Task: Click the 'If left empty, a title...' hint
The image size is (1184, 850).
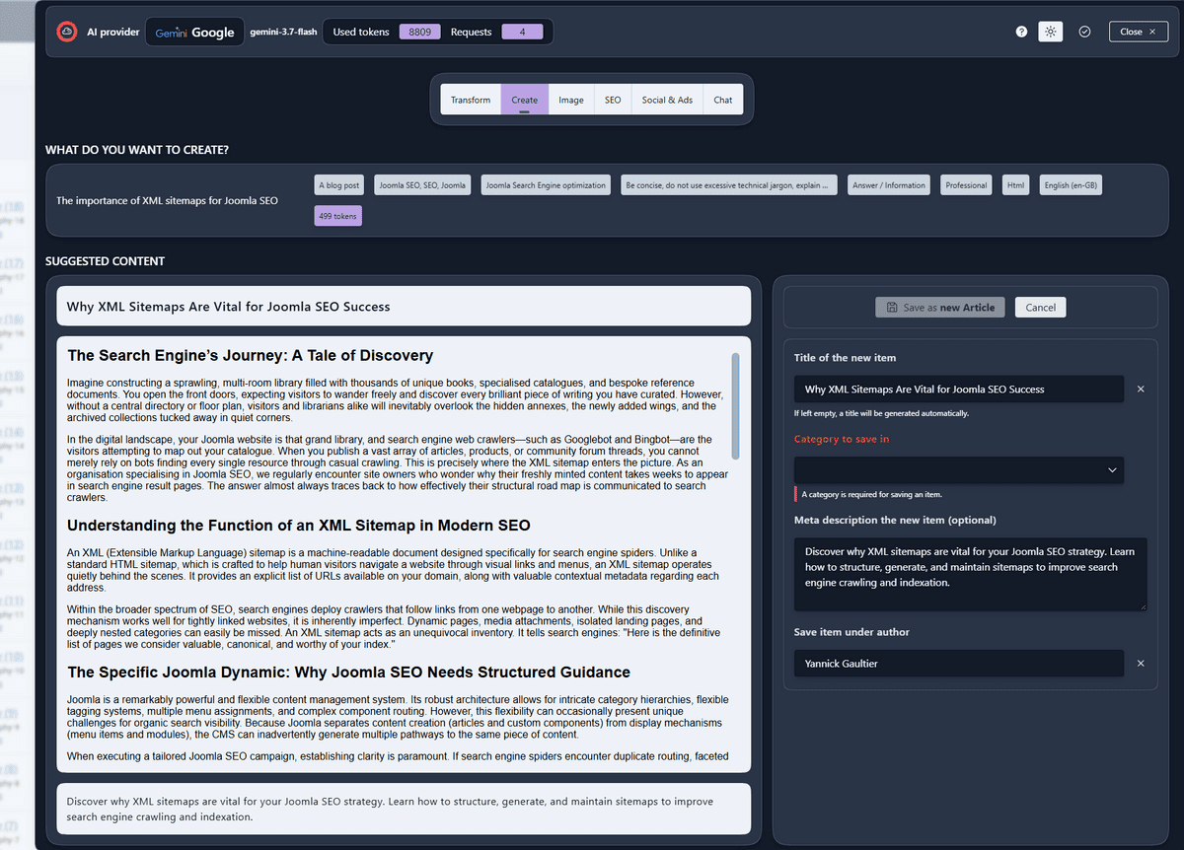Action: pyautogui.click(x=881, y=413)
